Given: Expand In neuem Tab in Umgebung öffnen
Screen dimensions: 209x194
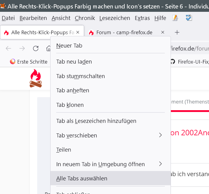Looking at the screenshot, I should [x=160, y=164].
